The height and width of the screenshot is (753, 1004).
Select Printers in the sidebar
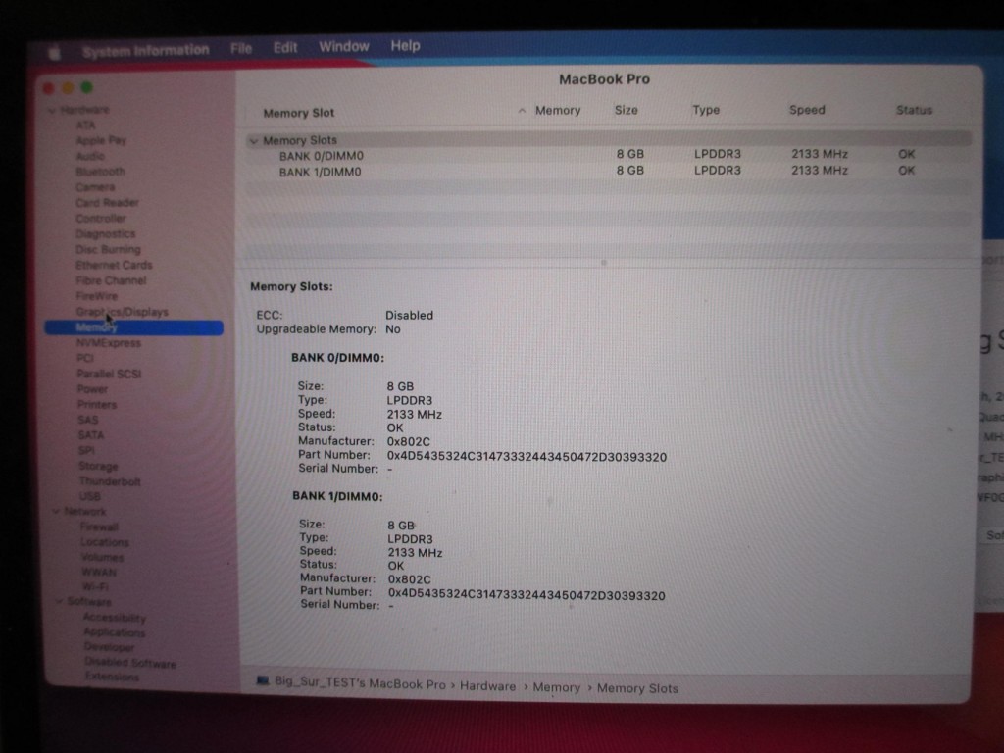click(97, 405)
